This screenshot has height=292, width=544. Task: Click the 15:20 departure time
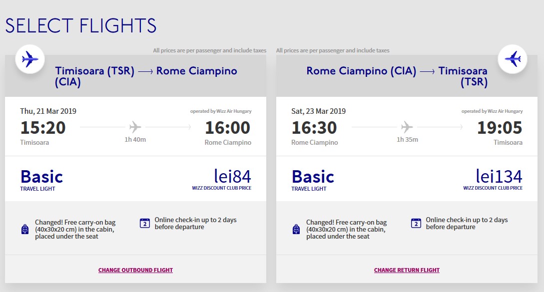43,128
